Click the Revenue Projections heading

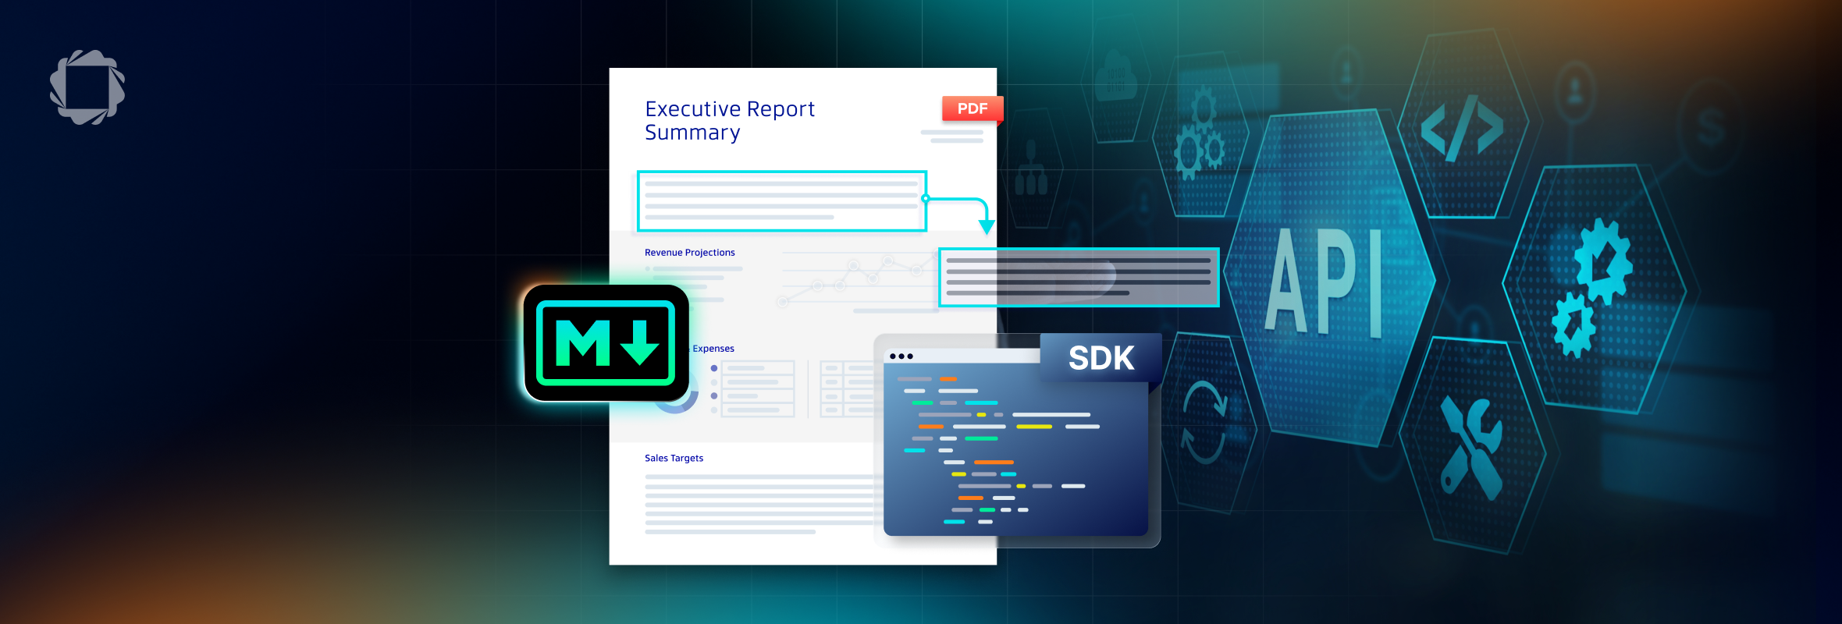[690, 253]
